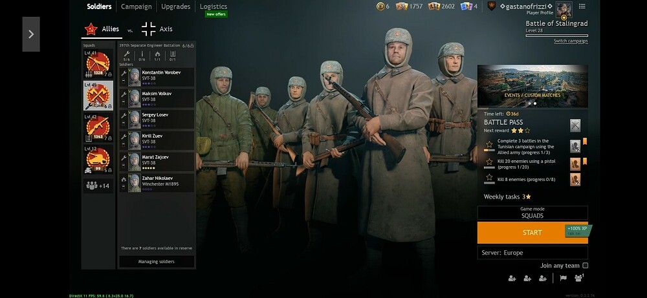Image resolution: width=647 pixels, height=298 pixels.
Task: Open the Upgrades tab
Action: [176, 6]
